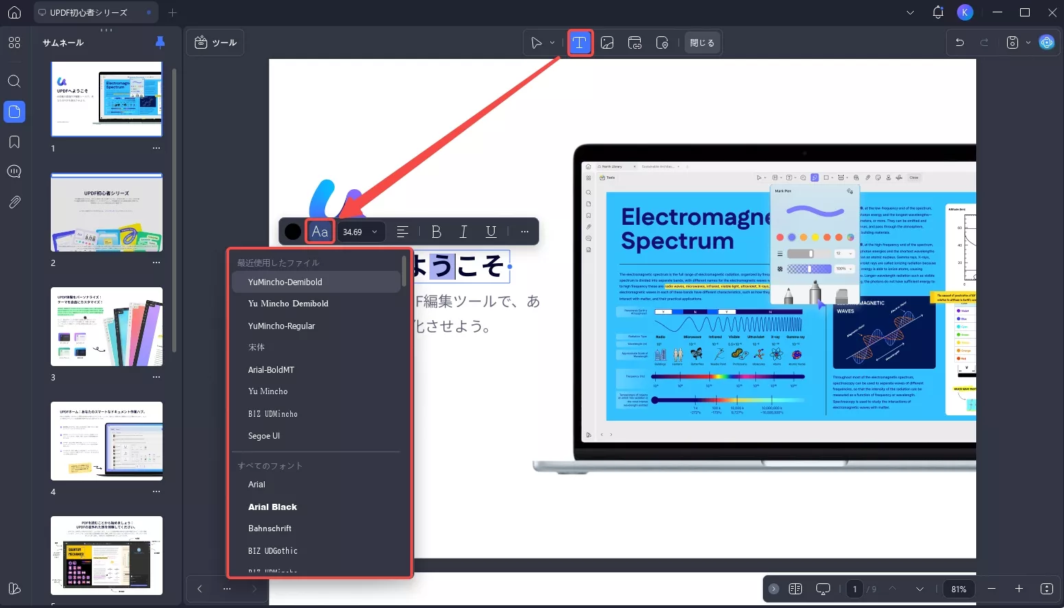Open the bookmarks sidebar icon
The width and height of the screenshot is (1064, 608).
pyautogui.click(x=14, y=142)
